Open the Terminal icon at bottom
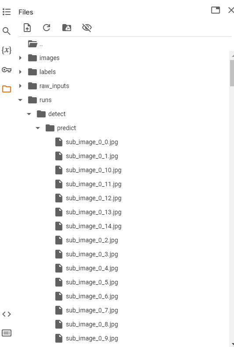Viewport: 234px width, 347px height. (7, 333)
